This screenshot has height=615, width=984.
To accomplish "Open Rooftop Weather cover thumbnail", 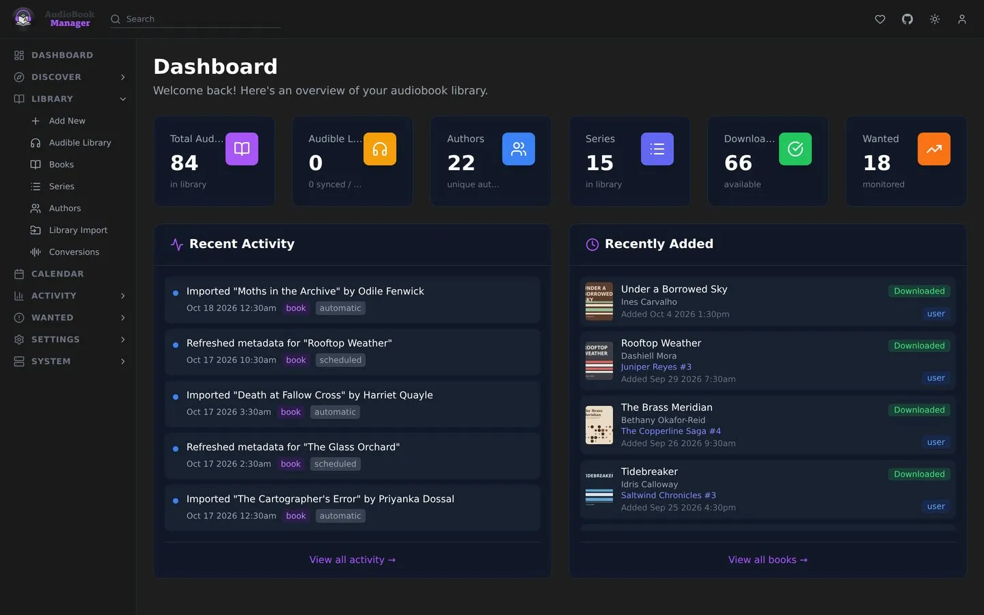I will 599,361.
